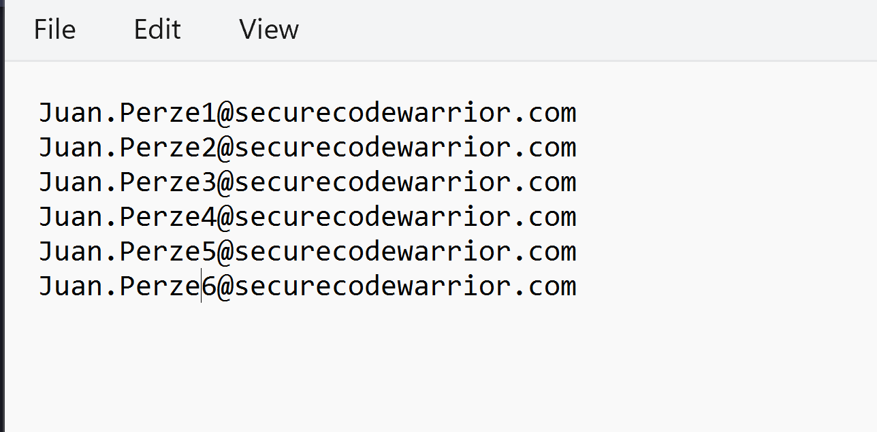Set cursor in the Juan.Perze3 email line
Image resolution: width=877 pixels, height=432 pixels.
coord(307,182)
